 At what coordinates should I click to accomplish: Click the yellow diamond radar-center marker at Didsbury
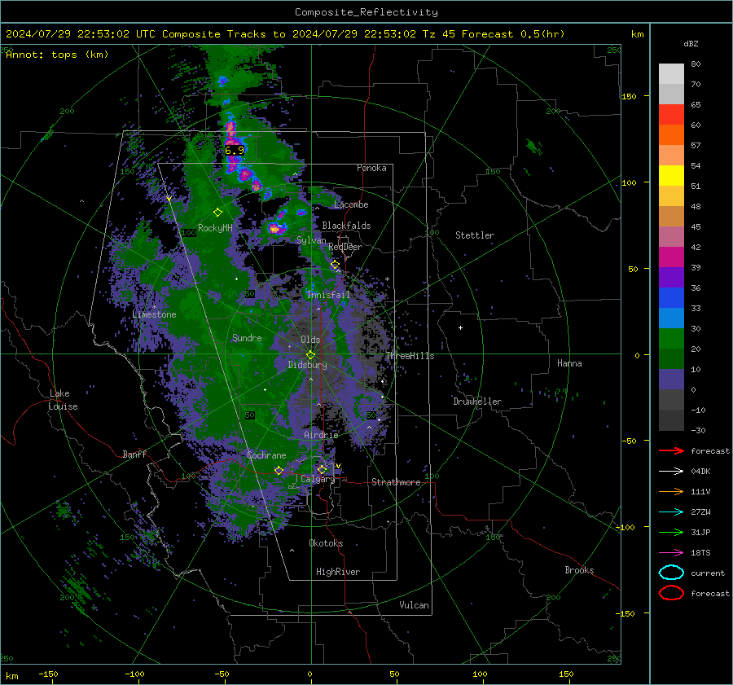pyautogui.click(x=310, y=355)
